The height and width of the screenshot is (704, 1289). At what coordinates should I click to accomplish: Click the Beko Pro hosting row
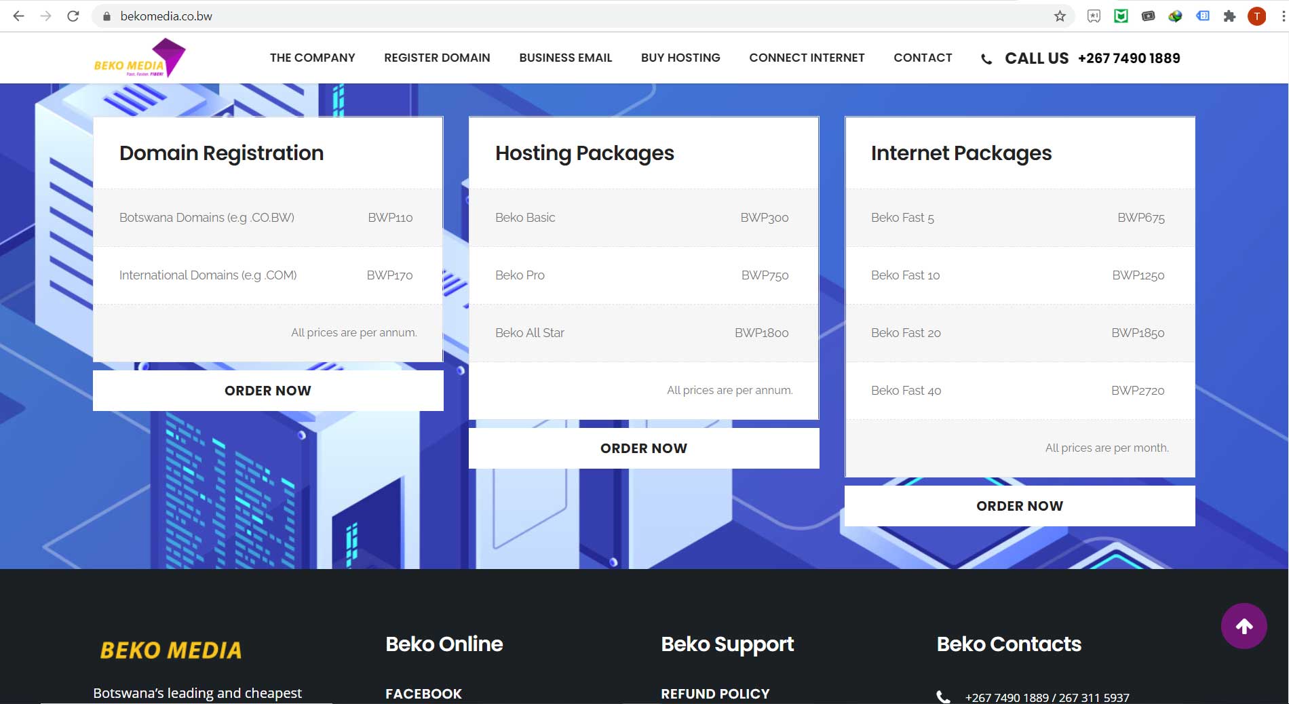(644, 275)
